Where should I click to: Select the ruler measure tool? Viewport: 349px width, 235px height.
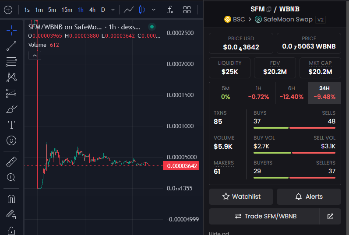point(11,162)
